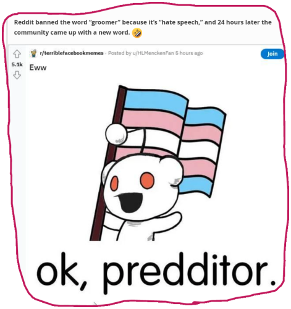Click the white ball on the mascot's antenna

[116, 134]
